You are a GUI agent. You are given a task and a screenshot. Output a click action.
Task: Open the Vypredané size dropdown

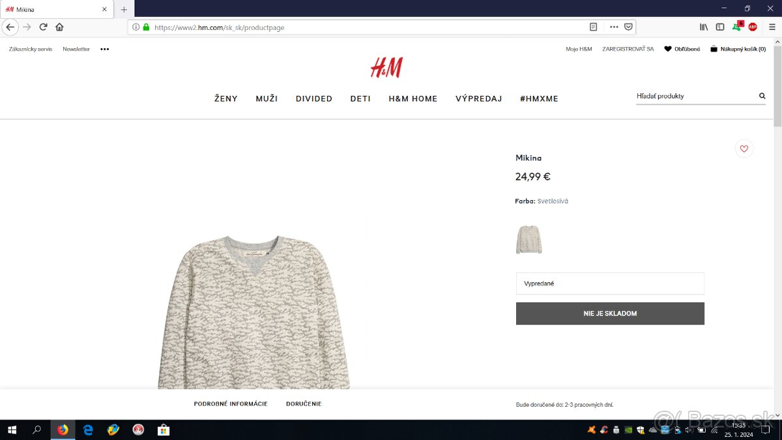(x=610, y=284)
